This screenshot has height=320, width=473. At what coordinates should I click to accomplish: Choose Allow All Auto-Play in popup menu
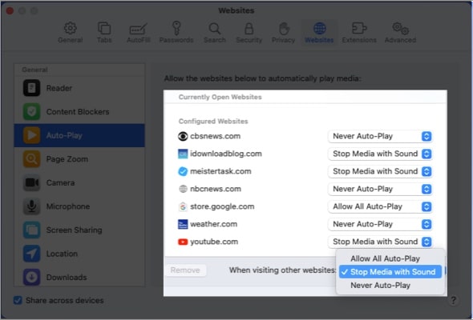click(390, 258)
